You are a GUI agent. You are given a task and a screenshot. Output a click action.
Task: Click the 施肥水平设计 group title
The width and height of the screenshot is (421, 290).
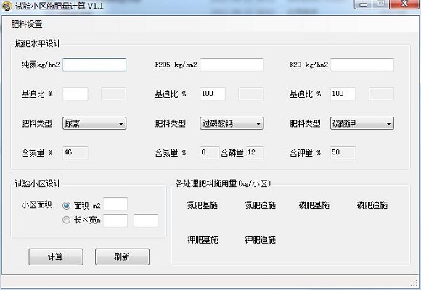[x=38, y=43]
